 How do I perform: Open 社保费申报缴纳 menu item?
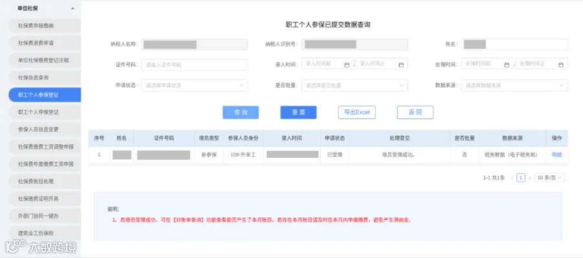pos(45,26)
